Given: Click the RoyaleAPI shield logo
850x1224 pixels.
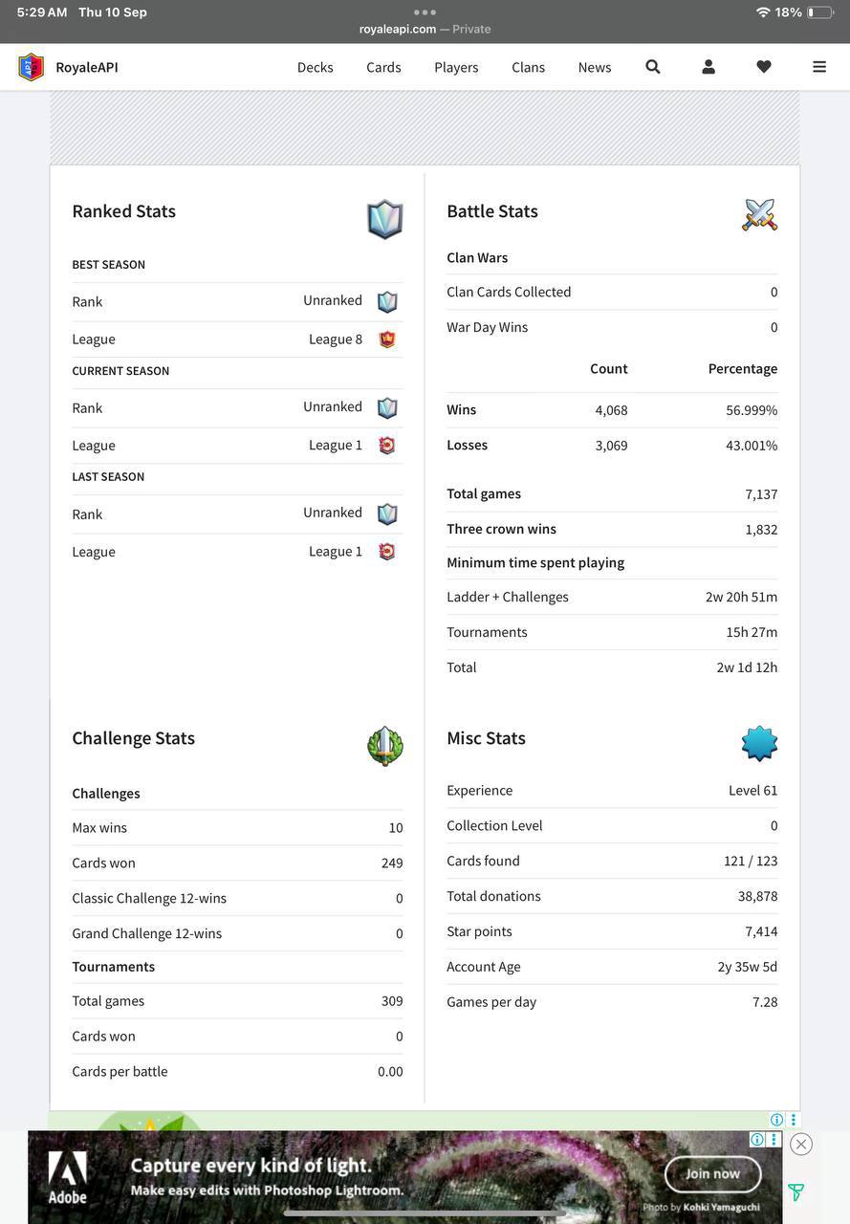Looking at the screenshot, I should click(x=32, y=67).
